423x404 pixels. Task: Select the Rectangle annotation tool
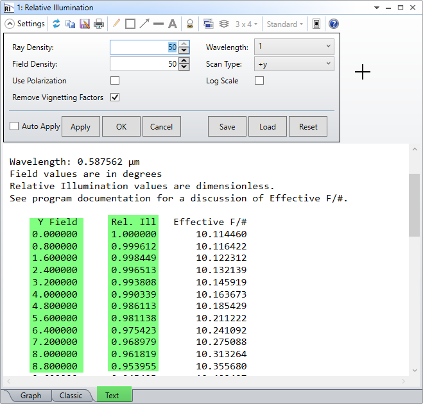point(130,24)
